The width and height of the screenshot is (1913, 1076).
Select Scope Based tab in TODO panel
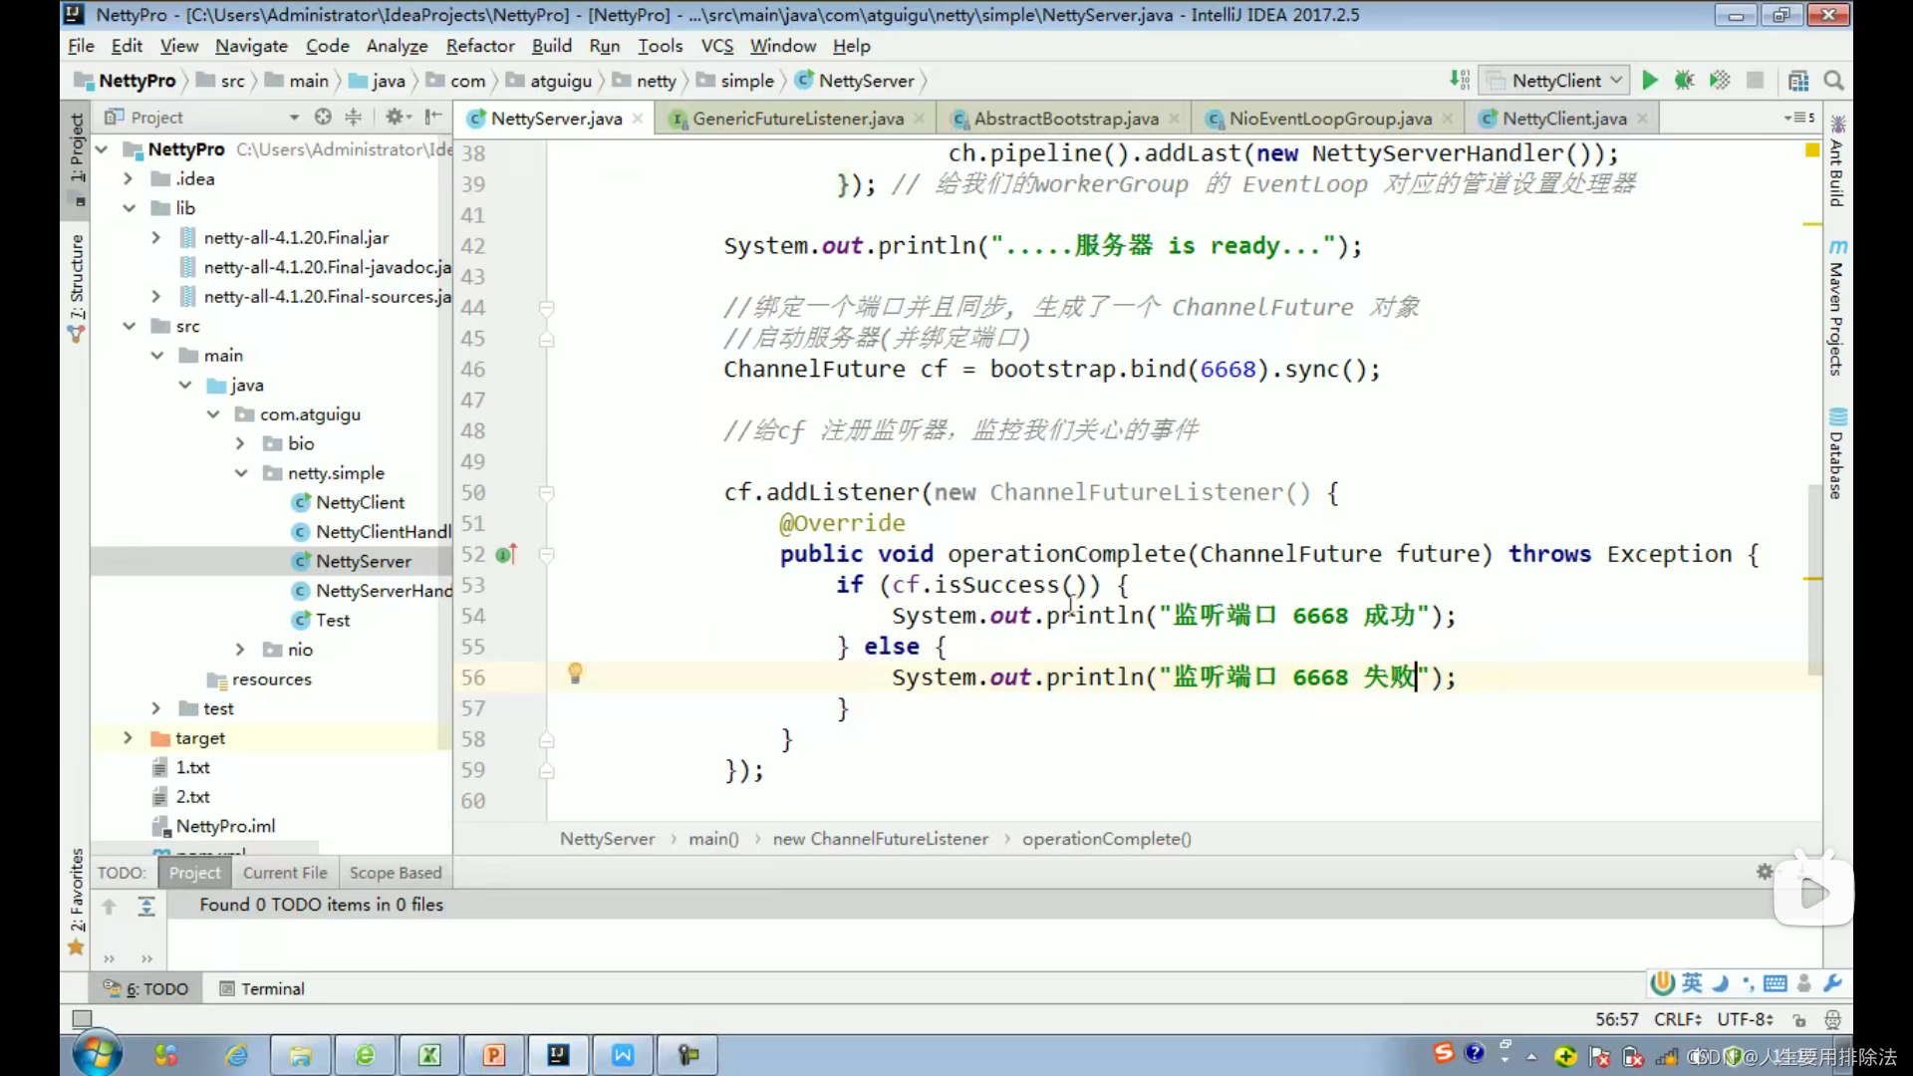click(x=395, y=873)
